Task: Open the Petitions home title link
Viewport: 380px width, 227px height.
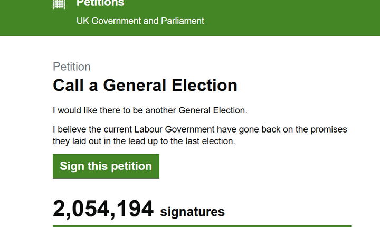Action: [100, 3]
